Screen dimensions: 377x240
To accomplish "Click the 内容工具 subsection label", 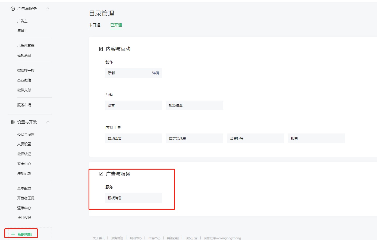I will point(113,127).
